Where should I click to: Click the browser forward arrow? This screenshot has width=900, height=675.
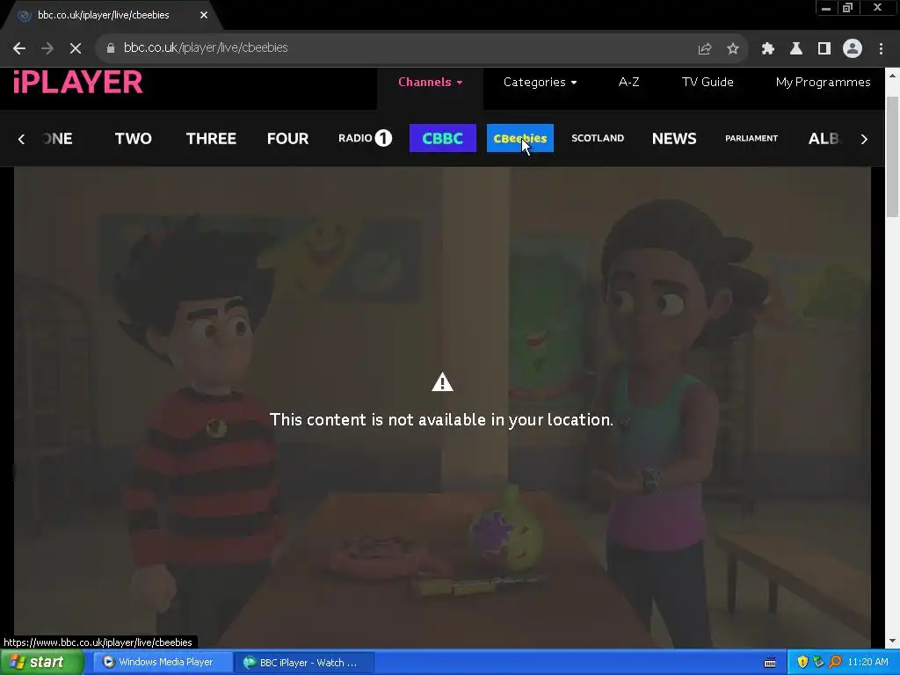click(47, 48)
